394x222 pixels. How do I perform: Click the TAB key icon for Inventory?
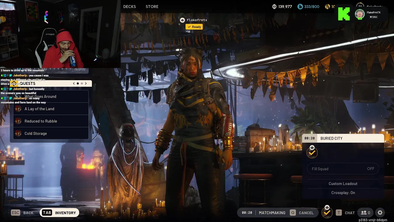click(47, 213)
